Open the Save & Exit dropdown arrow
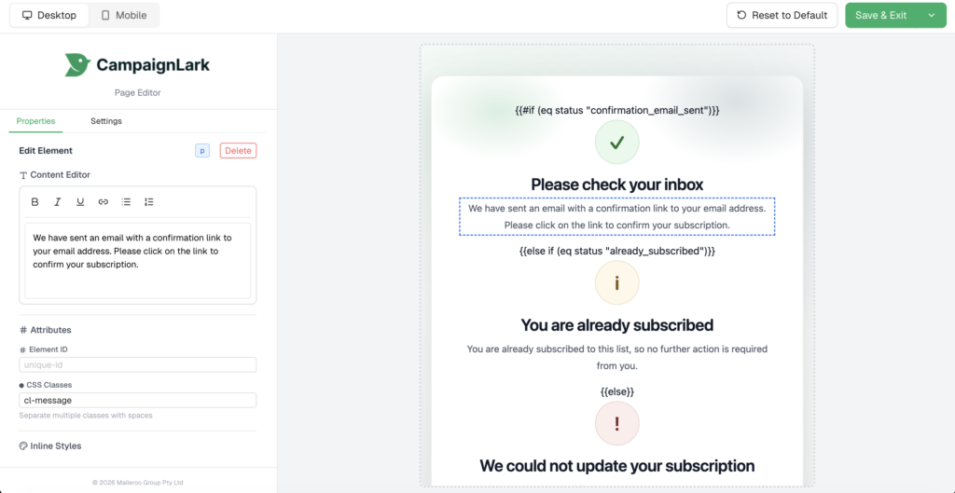Viewport: 955px width, 493px height. (931, 15)
